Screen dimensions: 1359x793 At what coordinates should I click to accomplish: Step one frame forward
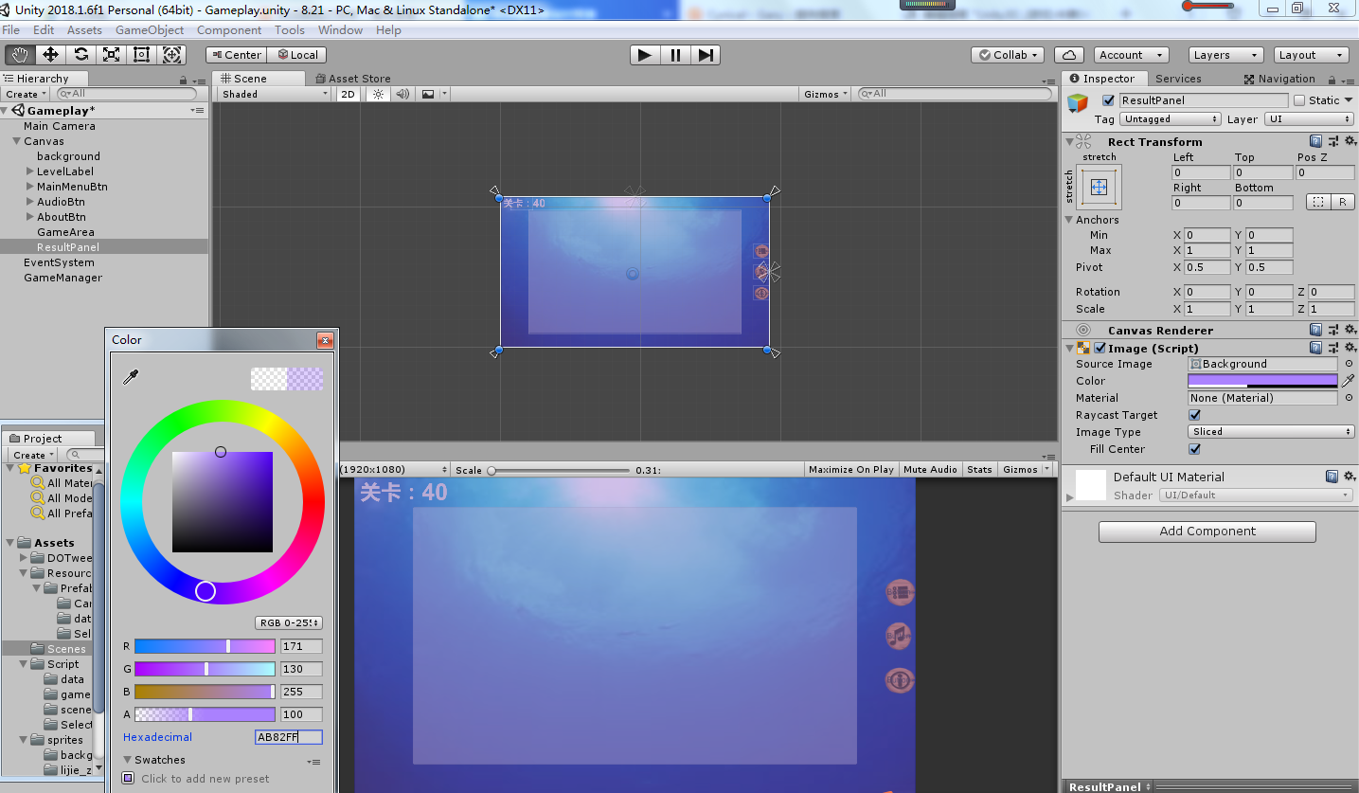tap(706, 55)
